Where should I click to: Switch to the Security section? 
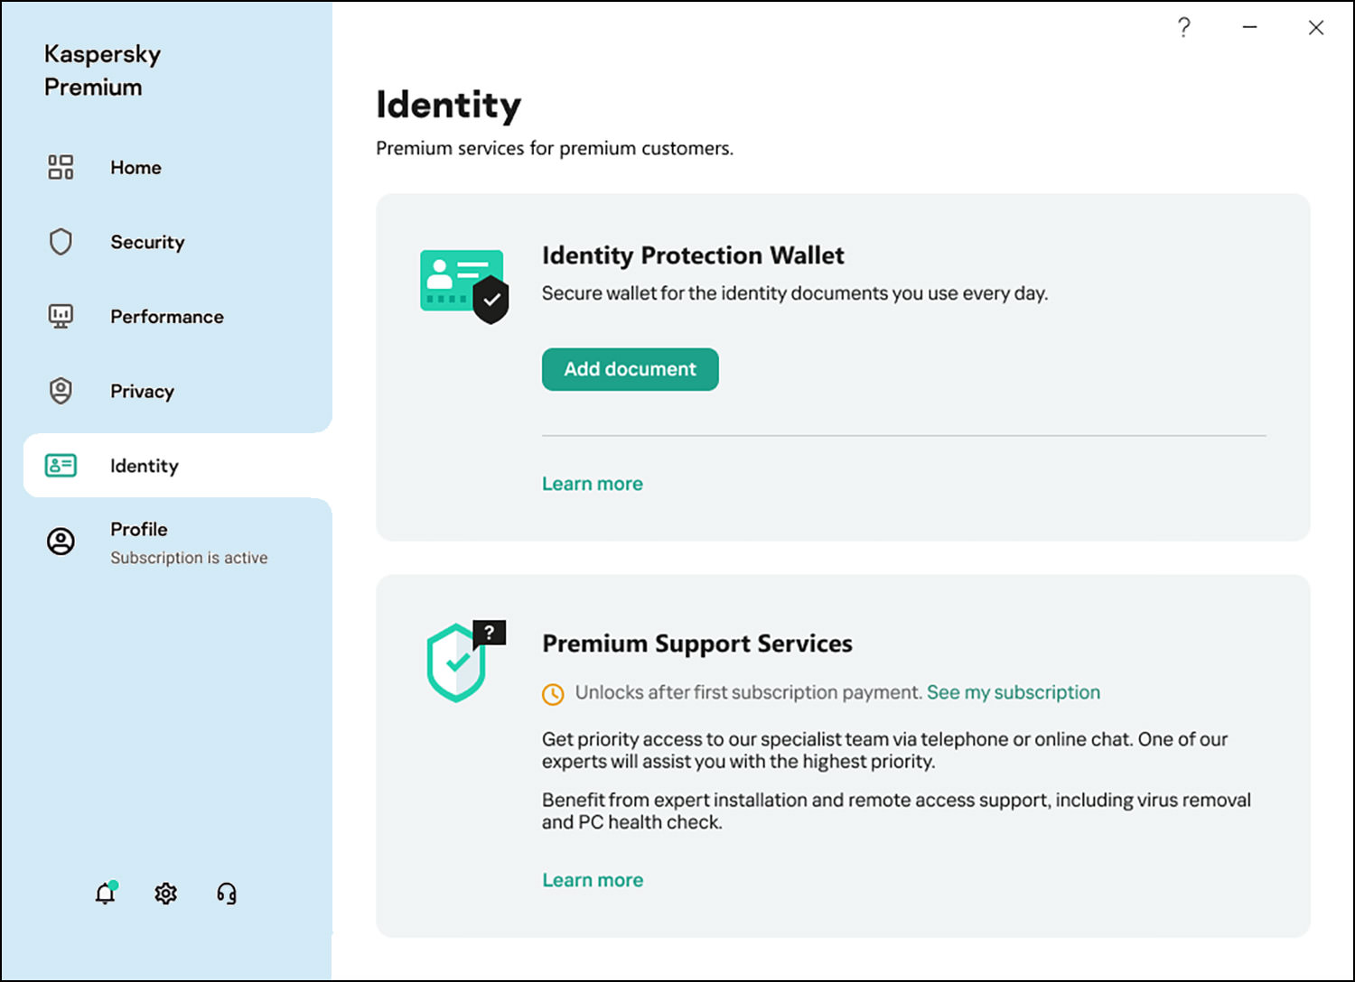coord(147,242)
